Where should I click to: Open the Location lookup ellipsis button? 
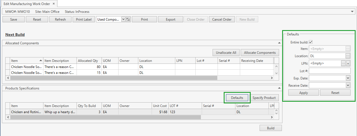click(x=348, y=56)
